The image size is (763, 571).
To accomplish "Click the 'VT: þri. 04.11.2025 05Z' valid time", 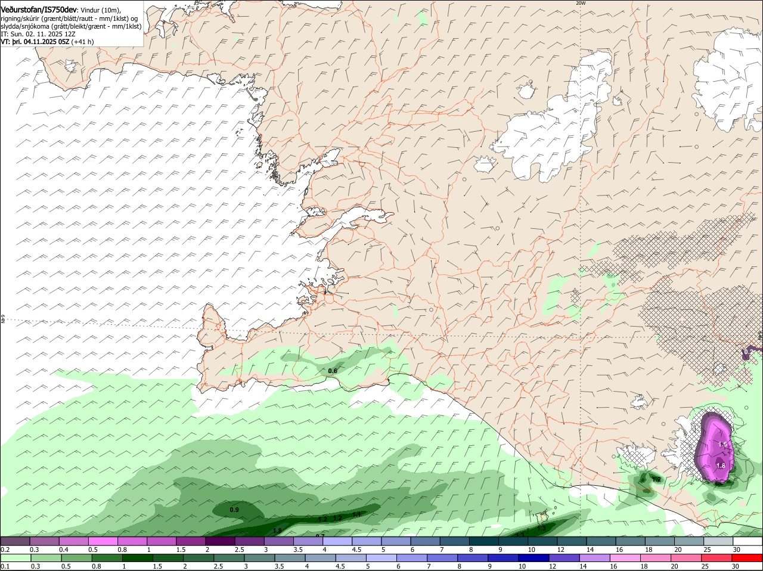I will click(35, 42).
